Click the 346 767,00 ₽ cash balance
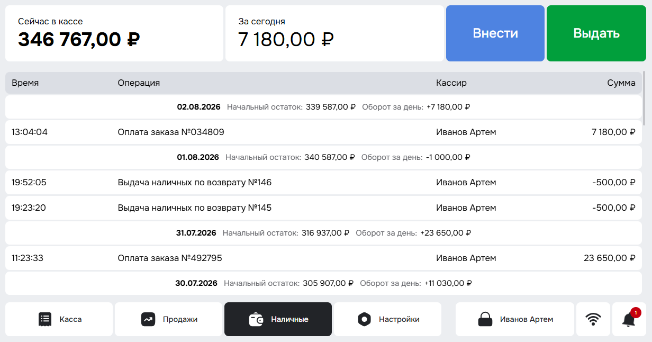This screenshot has width=652, height=342. [79, 40]
